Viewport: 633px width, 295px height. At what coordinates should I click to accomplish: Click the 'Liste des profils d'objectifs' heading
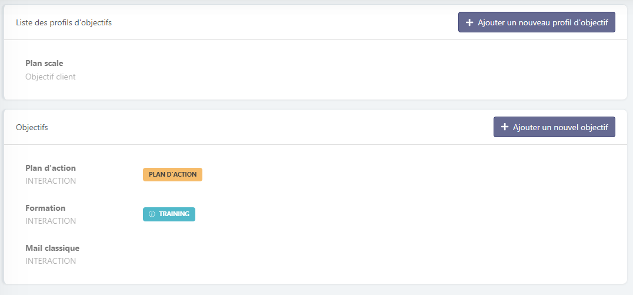(x=64, y=23)
